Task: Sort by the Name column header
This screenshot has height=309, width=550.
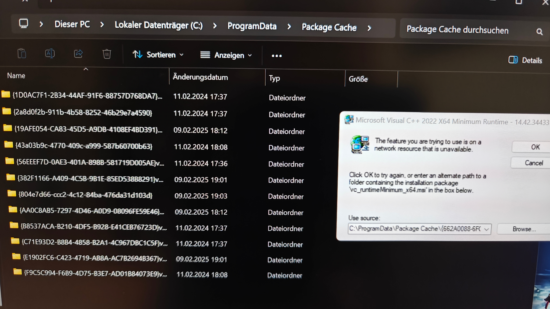Action: point(16,76)
